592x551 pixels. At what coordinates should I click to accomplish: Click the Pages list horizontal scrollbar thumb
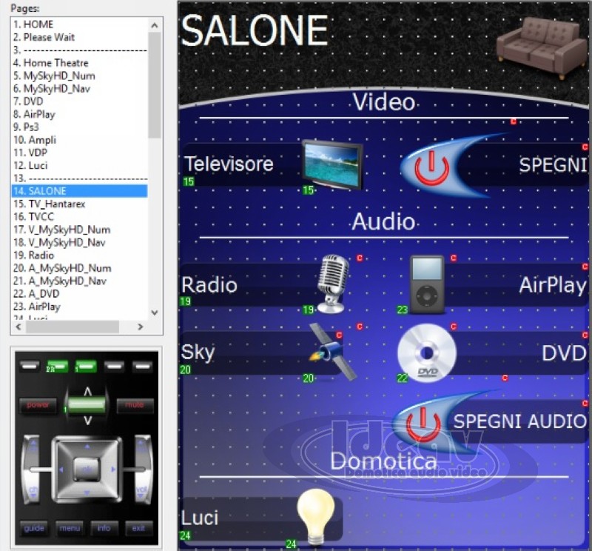pyautogui.click(x=72, y=327)
